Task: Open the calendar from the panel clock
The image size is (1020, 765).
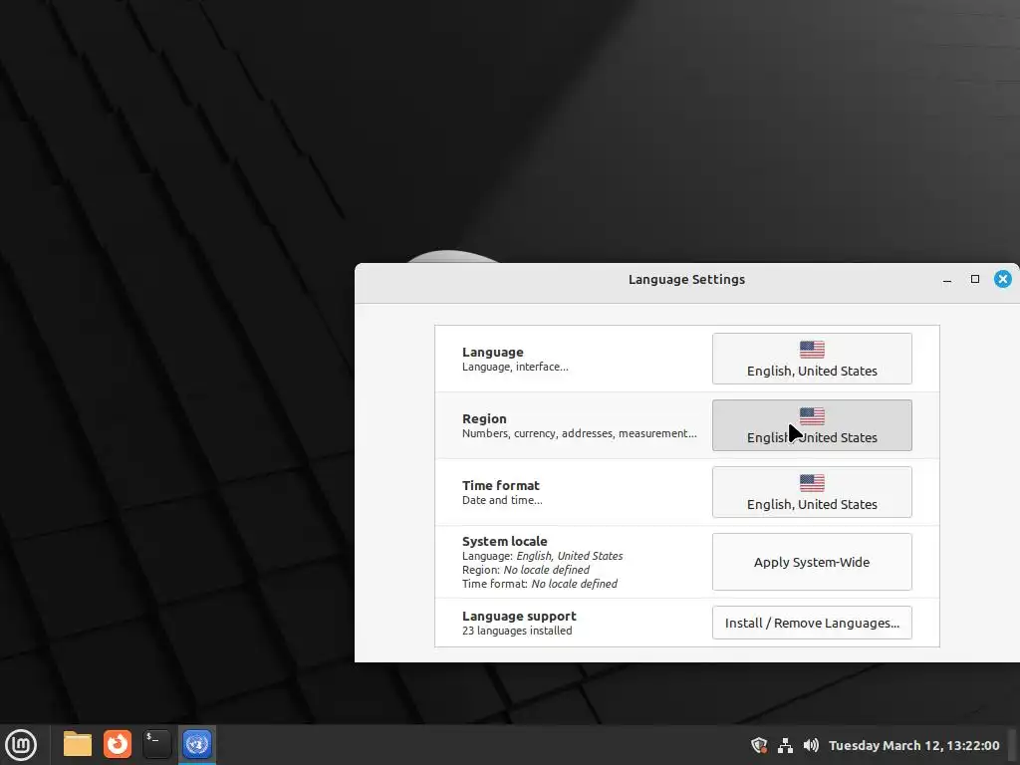Action: click(914, 745)
